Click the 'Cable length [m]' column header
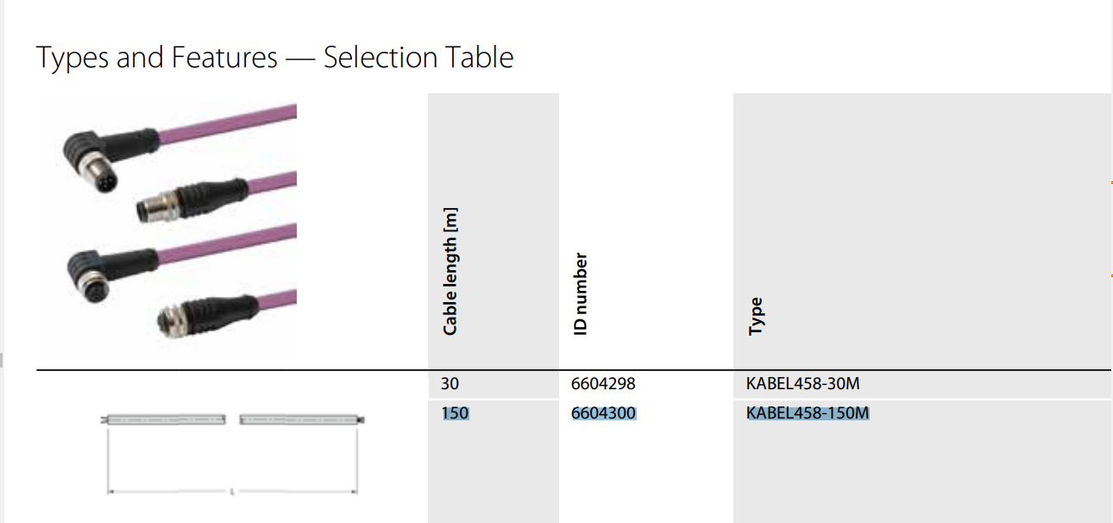This screenshot has width=1113, height=523. click(450, 271)
